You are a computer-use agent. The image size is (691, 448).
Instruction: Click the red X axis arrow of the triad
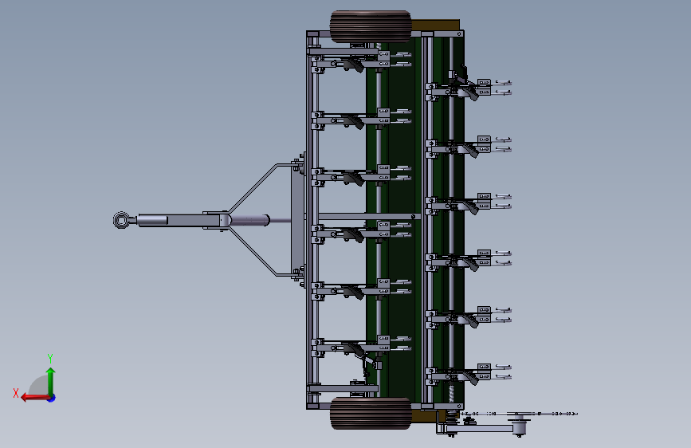(x=34, y=398)
